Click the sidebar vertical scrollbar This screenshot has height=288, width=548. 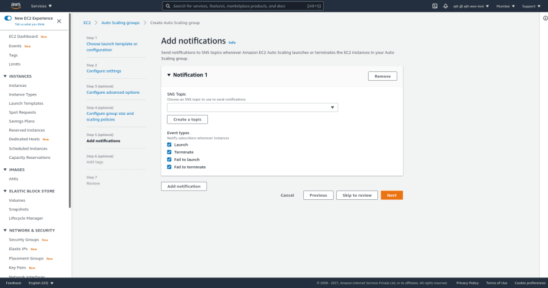tap(70, 110)
